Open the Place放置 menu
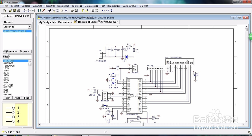 50,6
